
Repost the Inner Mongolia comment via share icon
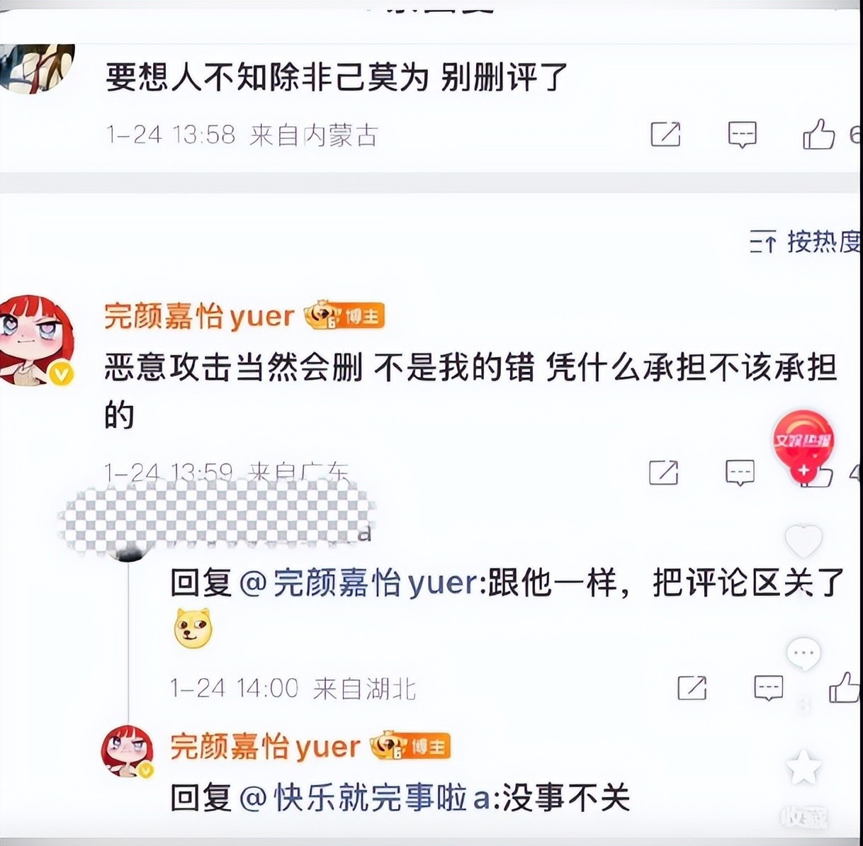665,134
